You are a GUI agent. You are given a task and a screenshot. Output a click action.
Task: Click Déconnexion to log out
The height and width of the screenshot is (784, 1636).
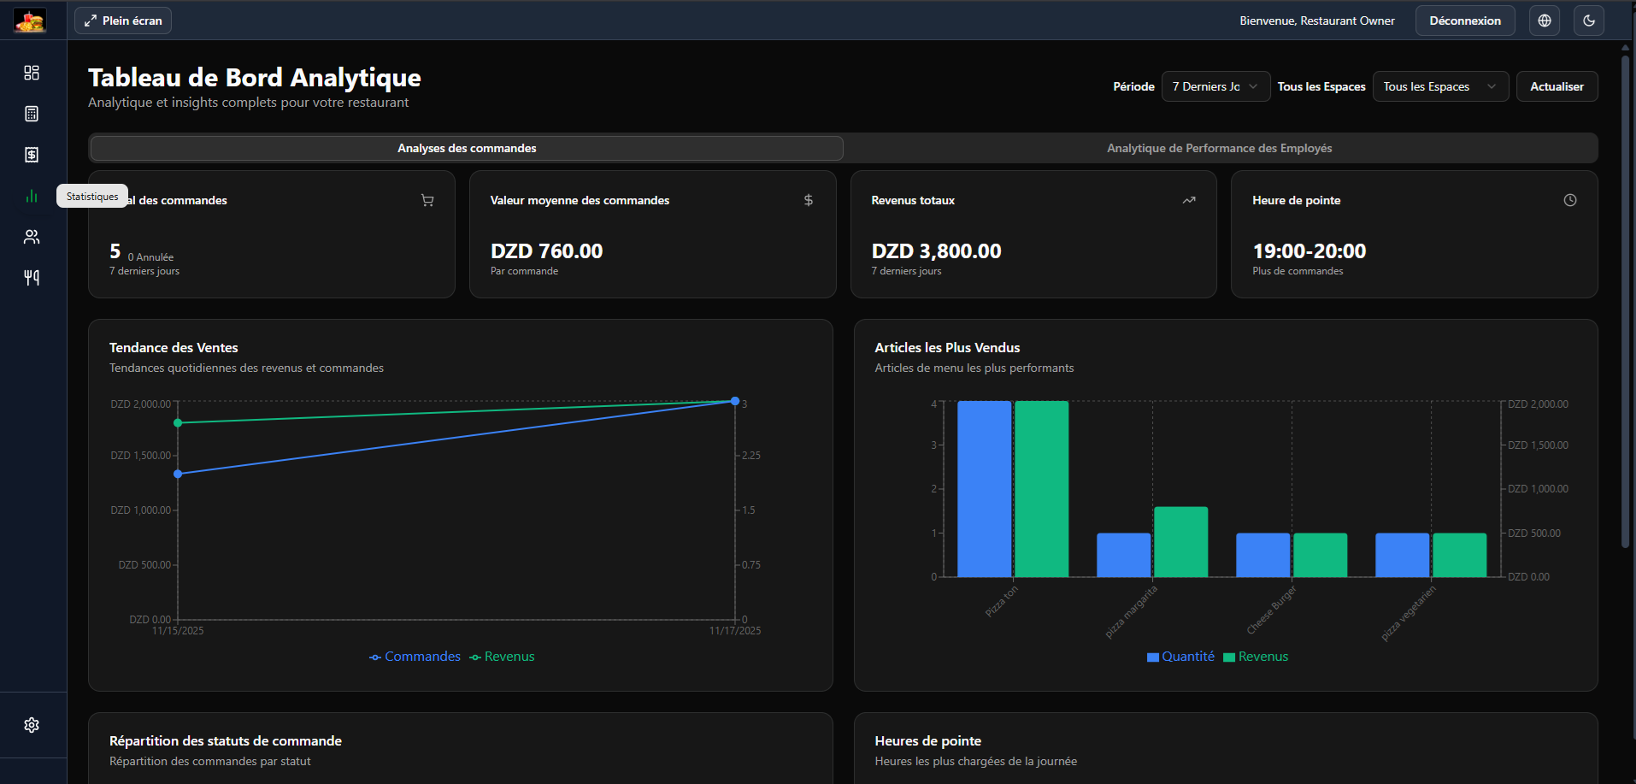[1463, 20]
